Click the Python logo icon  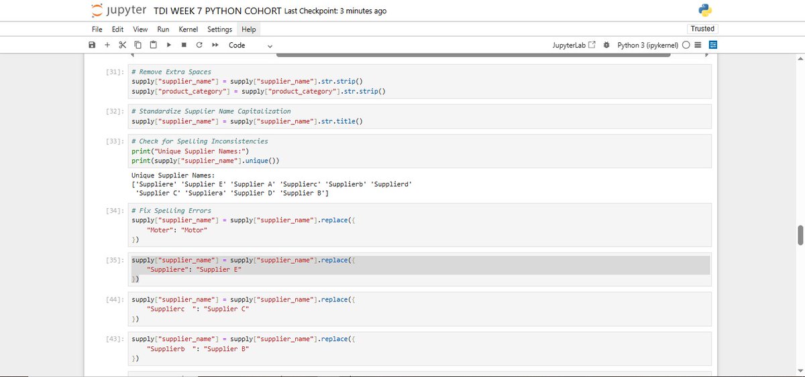coord(705,10)
